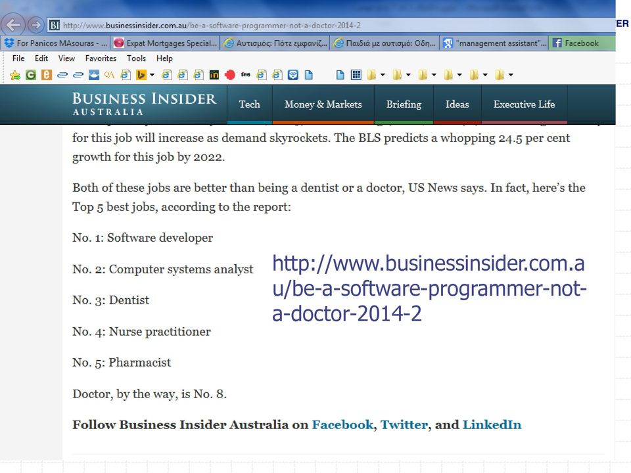Click chain-link favorite right of the orange e icon
This screenshot has height=473, width=631.
[62, 75]
